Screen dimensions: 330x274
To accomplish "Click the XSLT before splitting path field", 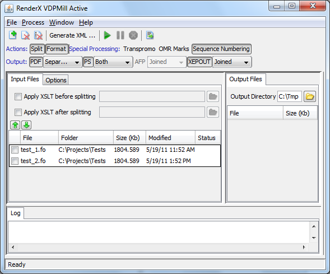I will [152, 96].
